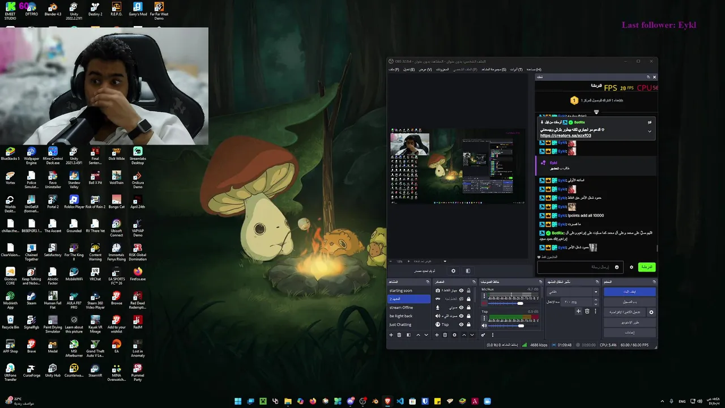
Task: Move selected scene up
Action: [x=419, y=335]
